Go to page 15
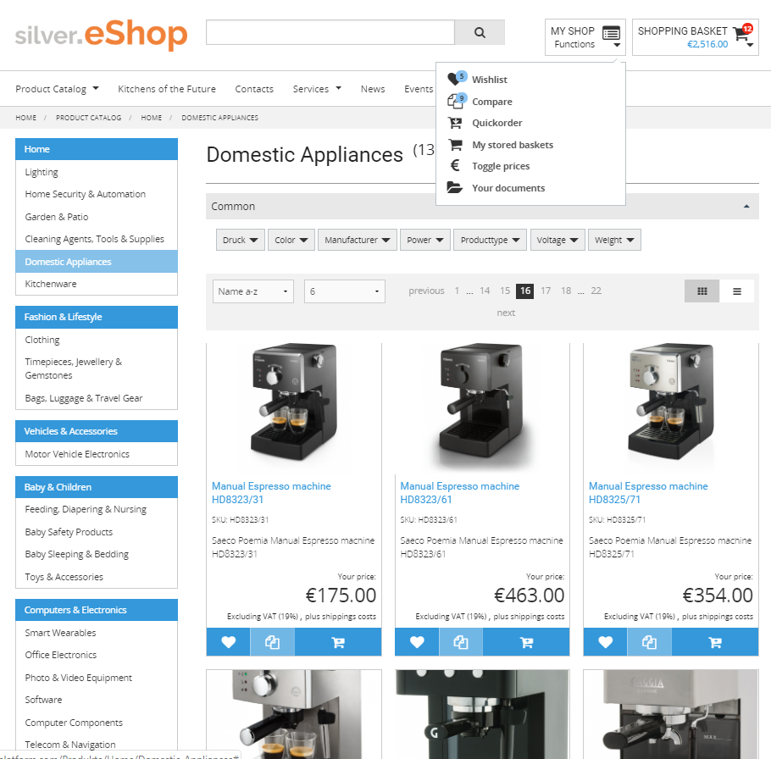771x759 pixels. (x=505, y=291)
